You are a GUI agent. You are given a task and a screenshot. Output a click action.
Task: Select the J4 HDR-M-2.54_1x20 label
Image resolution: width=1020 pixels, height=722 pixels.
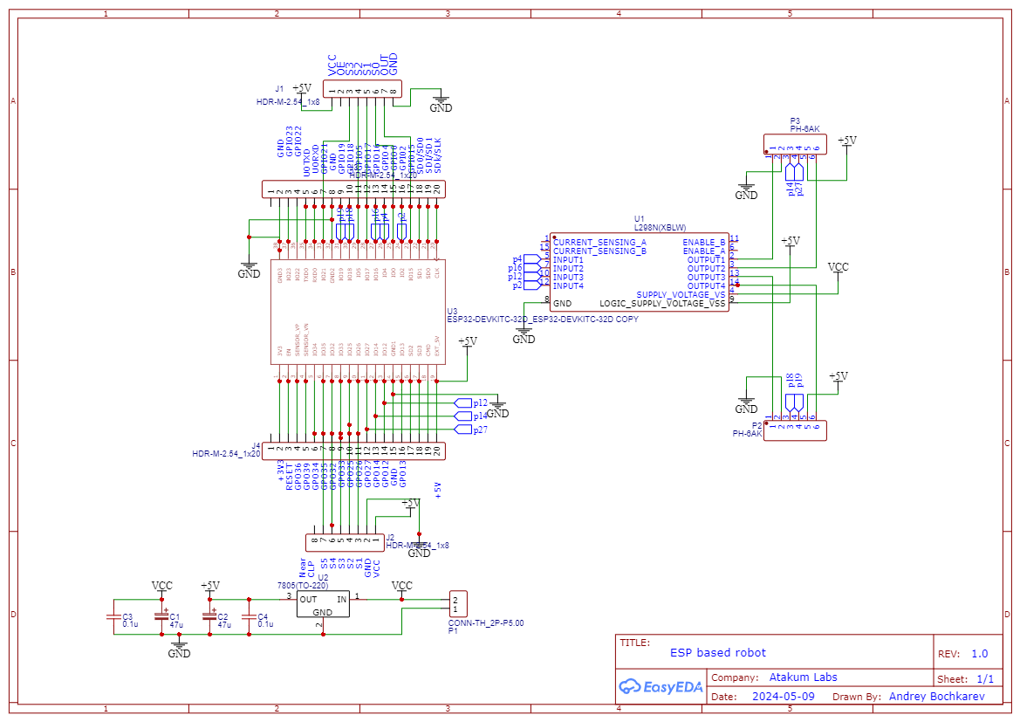[x=226, y=454]
